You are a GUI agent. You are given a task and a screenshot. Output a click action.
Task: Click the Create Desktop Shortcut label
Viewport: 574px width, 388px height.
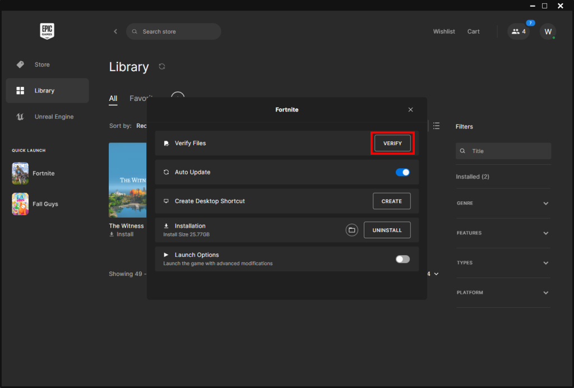coord(210,201)
